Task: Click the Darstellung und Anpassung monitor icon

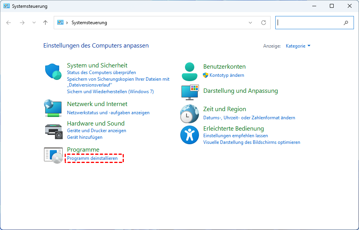Action: click(x=190, y=92)
